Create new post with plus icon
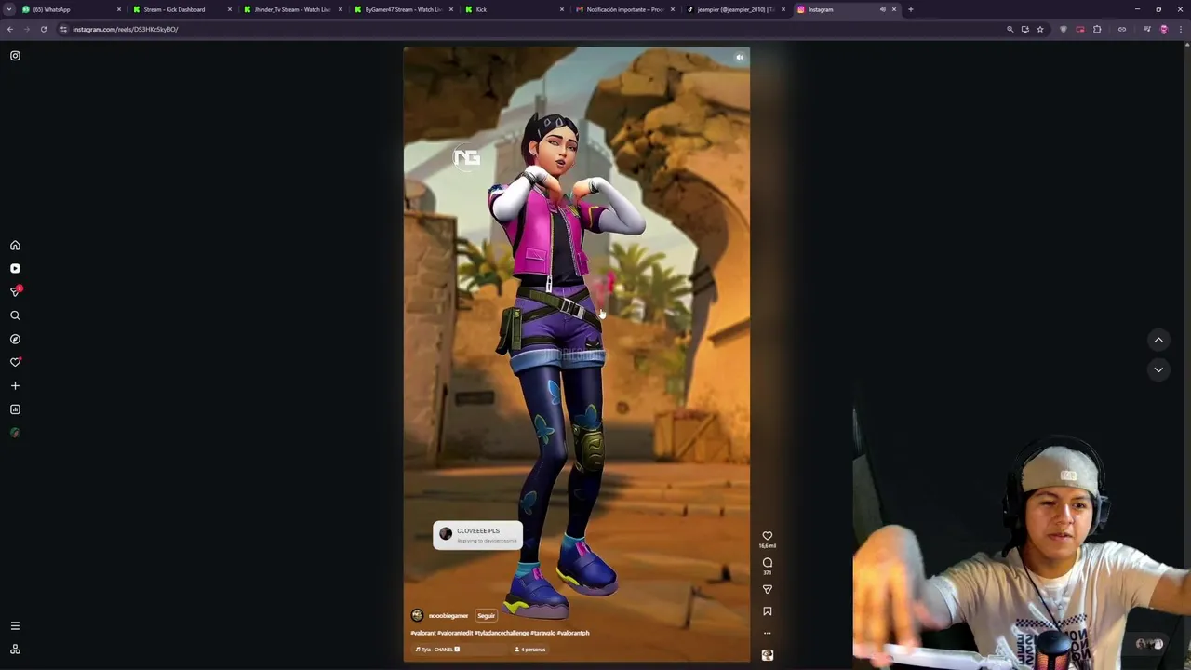The image size is (1191, 670). (15, 385)
